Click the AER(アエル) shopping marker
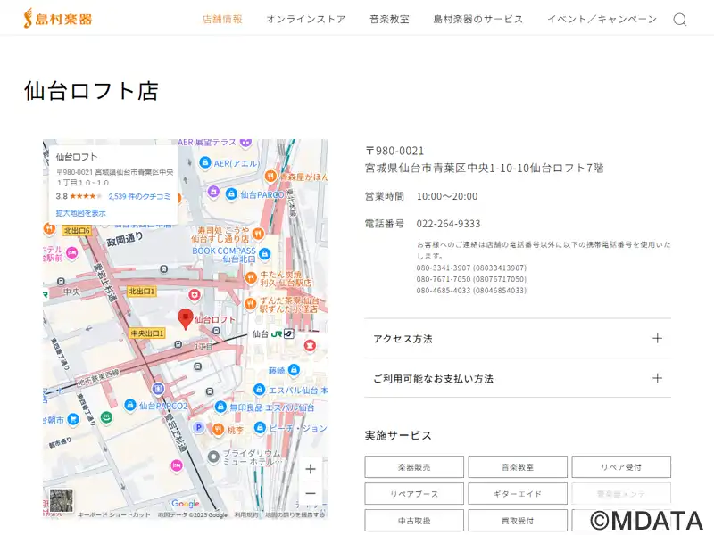Viewport: 714px width, 535px height. pos(205,162)
